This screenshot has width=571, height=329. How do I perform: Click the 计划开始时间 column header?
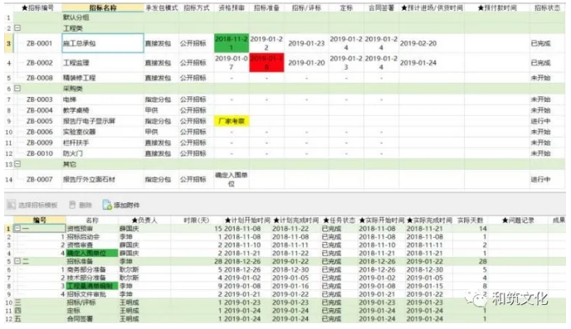pos(247,220)
